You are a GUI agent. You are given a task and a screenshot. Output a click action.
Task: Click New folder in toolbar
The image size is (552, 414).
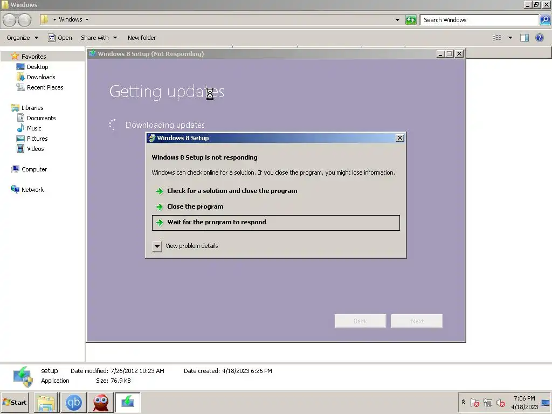tap(142, 38)
